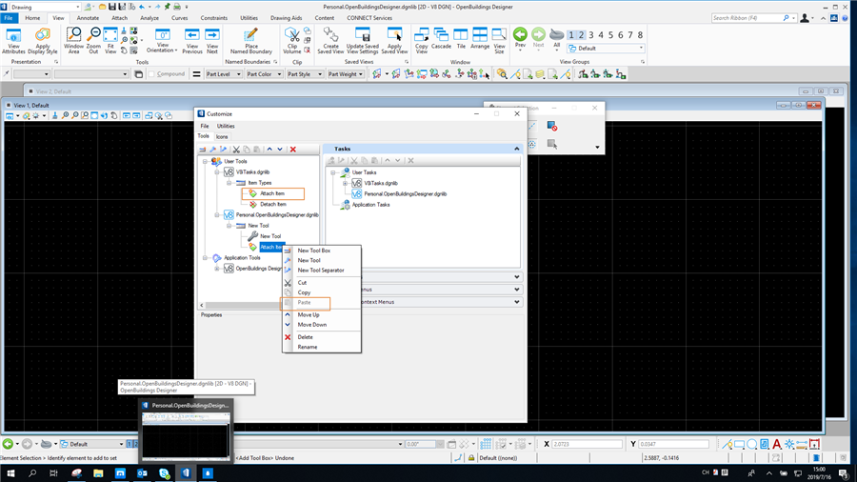This screenshot has height=482, width=857.
Task: Click move down arrow in Customize tools toolbar
Action: [x=280, y=150]
